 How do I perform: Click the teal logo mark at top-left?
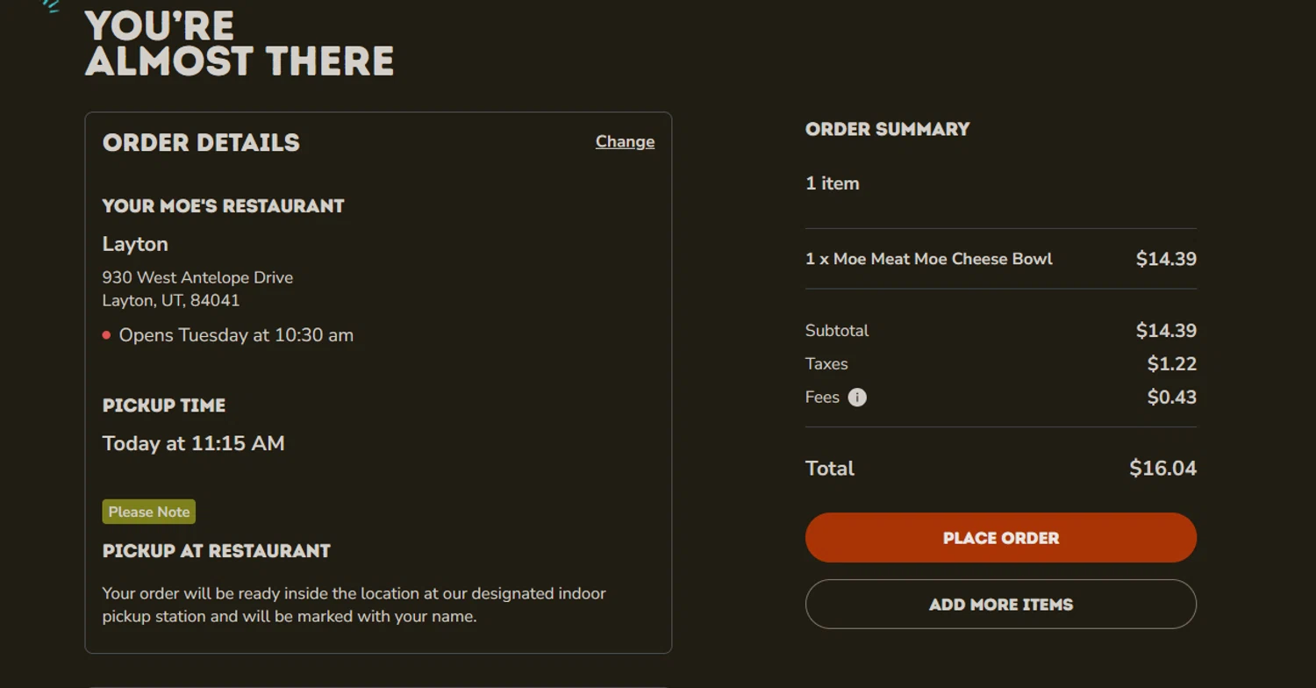pyautogui.click(x=52, y=6)
